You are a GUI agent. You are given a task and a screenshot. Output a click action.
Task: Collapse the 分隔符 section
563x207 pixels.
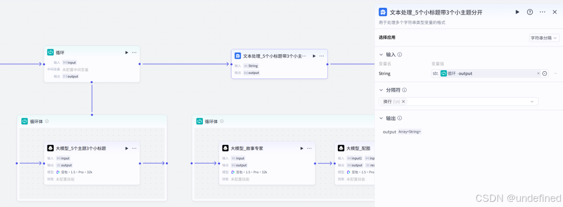[x=381, y=90]
